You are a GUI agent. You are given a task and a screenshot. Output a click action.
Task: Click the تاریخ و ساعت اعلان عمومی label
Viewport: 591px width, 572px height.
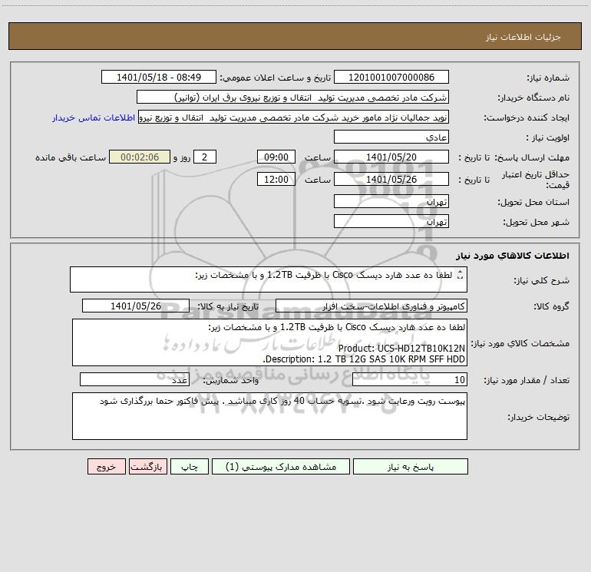coord(275,78)
